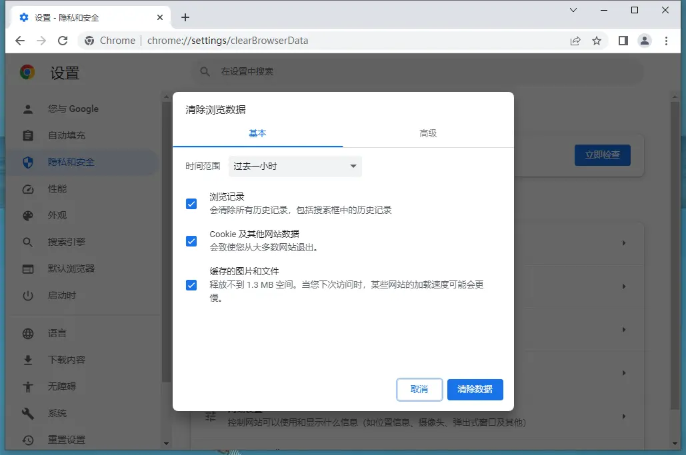
Task: Uncheck 缓存的图片和文件
Action: pyautogui.click(x=191, y=285)
